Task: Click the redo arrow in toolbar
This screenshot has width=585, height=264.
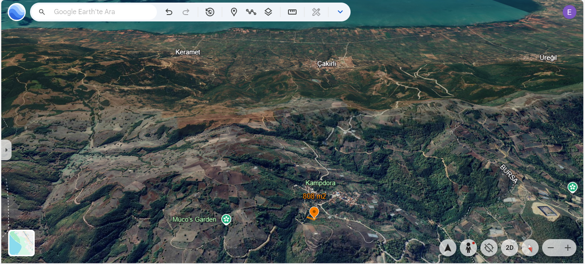Action: click(186, 12)
